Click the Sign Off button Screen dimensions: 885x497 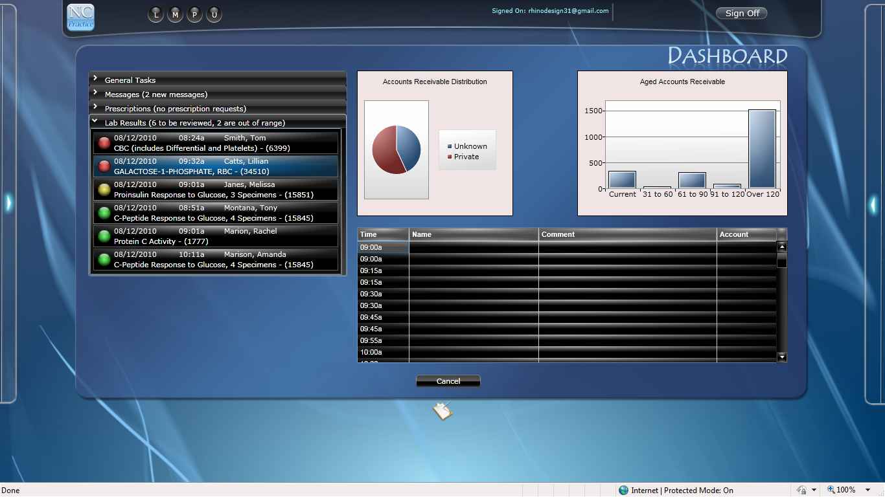742,13
